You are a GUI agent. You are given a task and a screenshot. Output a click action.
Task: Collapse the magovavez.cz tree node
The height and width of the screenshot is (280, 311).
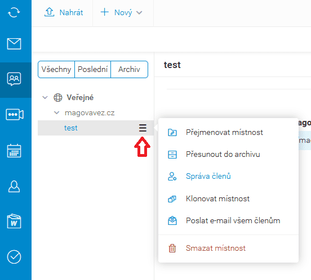point(57,113)
